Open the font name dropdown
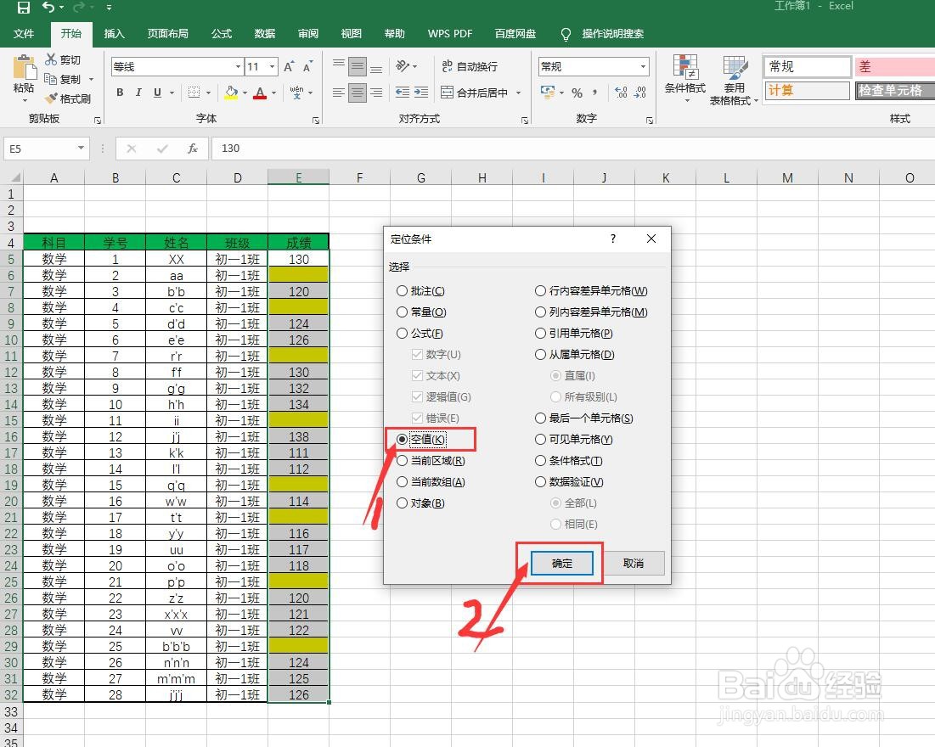The image size is (935, 747). [x=237, y=65]
